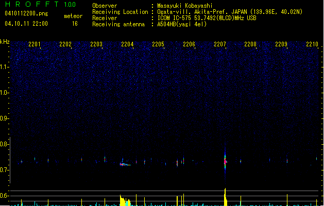Click the date stamp 04.10.11 22:00
Image resolution: width=324 pixels, height=206 pixels.
point(26,24)
